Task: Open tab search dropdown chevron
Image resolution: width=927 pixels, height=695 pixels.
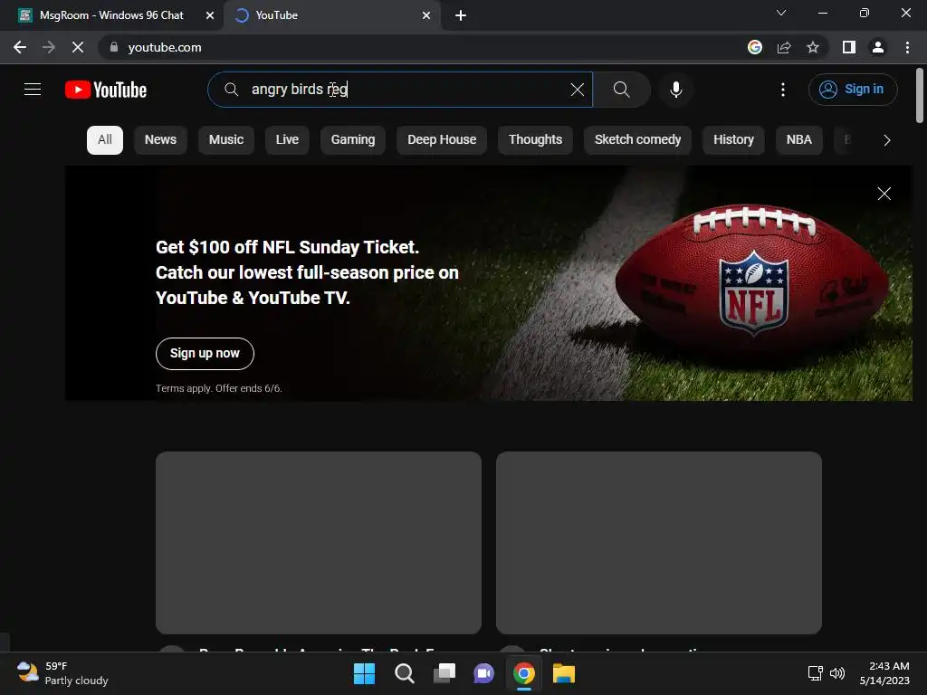Action: [781, 13]
